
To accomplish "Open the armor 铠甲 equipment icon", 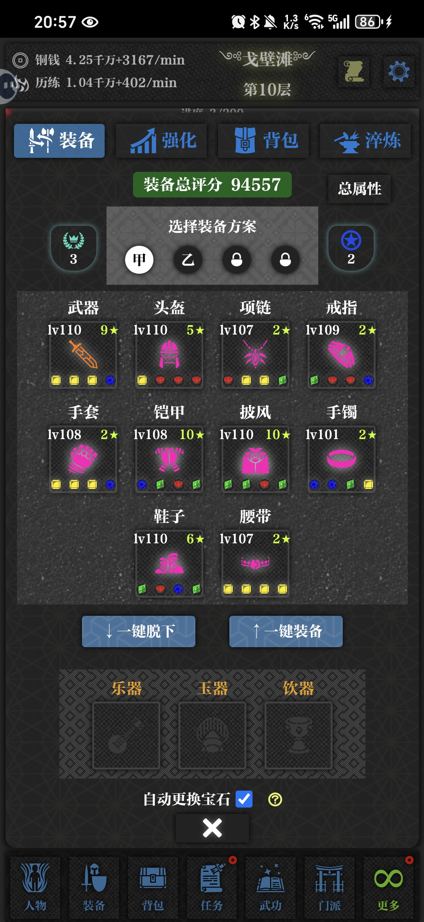I will coord(169,459).
